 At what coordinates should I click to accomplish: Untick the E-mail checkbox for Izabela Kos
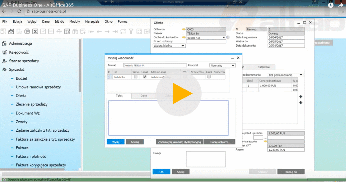coord(145,77)
